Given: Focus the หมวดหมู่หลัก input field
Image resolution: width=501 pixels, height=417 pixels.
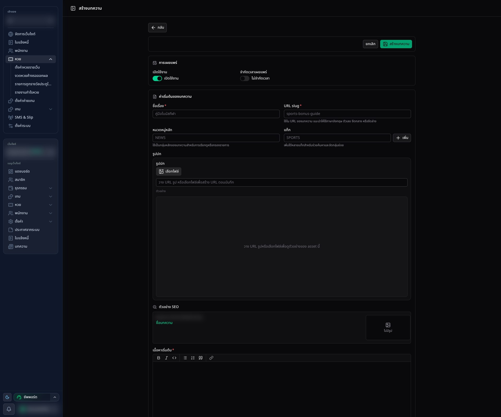Looking at the screenshot, I should click(x=216, y=138).
